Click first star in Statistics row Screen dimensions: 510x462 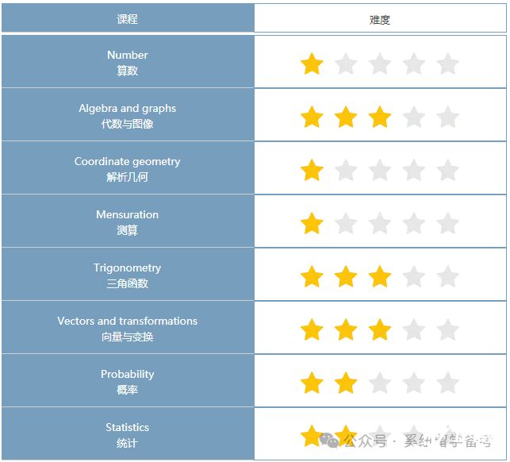click(312, 436)
